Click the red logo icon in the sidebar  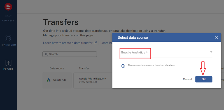click(x=8, y=6)
